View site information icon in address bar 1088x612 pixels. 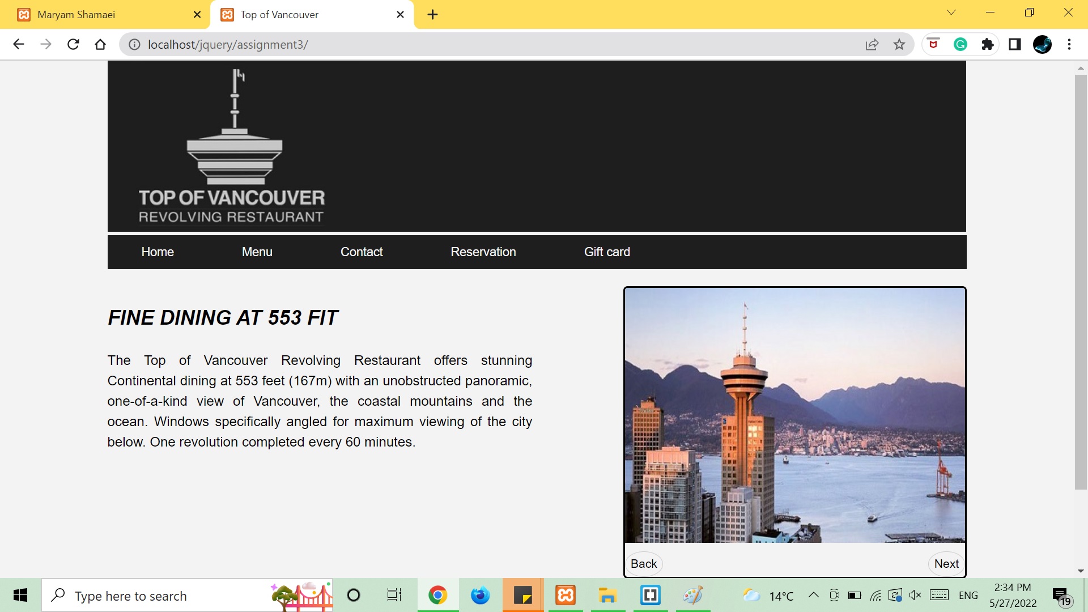click(x=134, y=44)
